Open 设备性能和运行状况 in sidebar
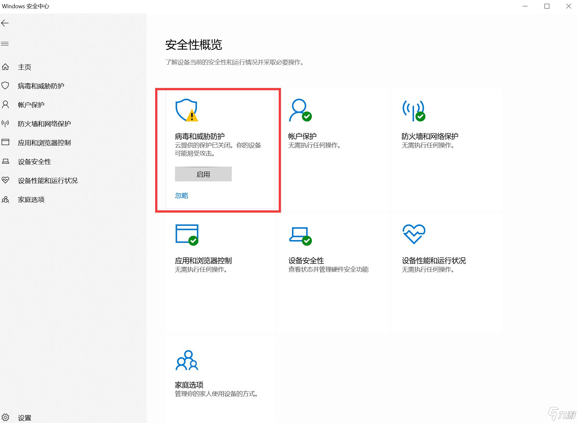Viewport: 578px width, 423px height. tap(48, 180)
